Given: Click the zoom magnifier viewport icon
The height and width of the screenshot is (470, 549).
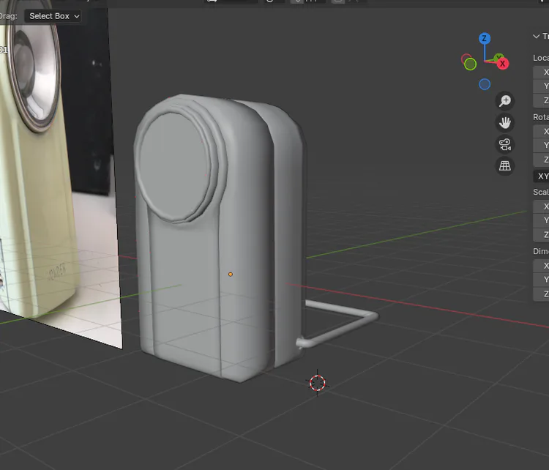Looking at the screenshot, I should click(505, 101).
